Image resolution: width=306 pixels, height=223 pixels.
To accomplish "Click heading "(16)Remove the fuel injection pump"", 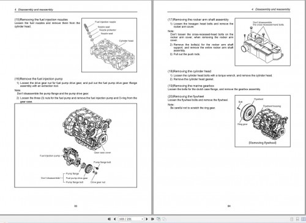I will click(39, 78).
